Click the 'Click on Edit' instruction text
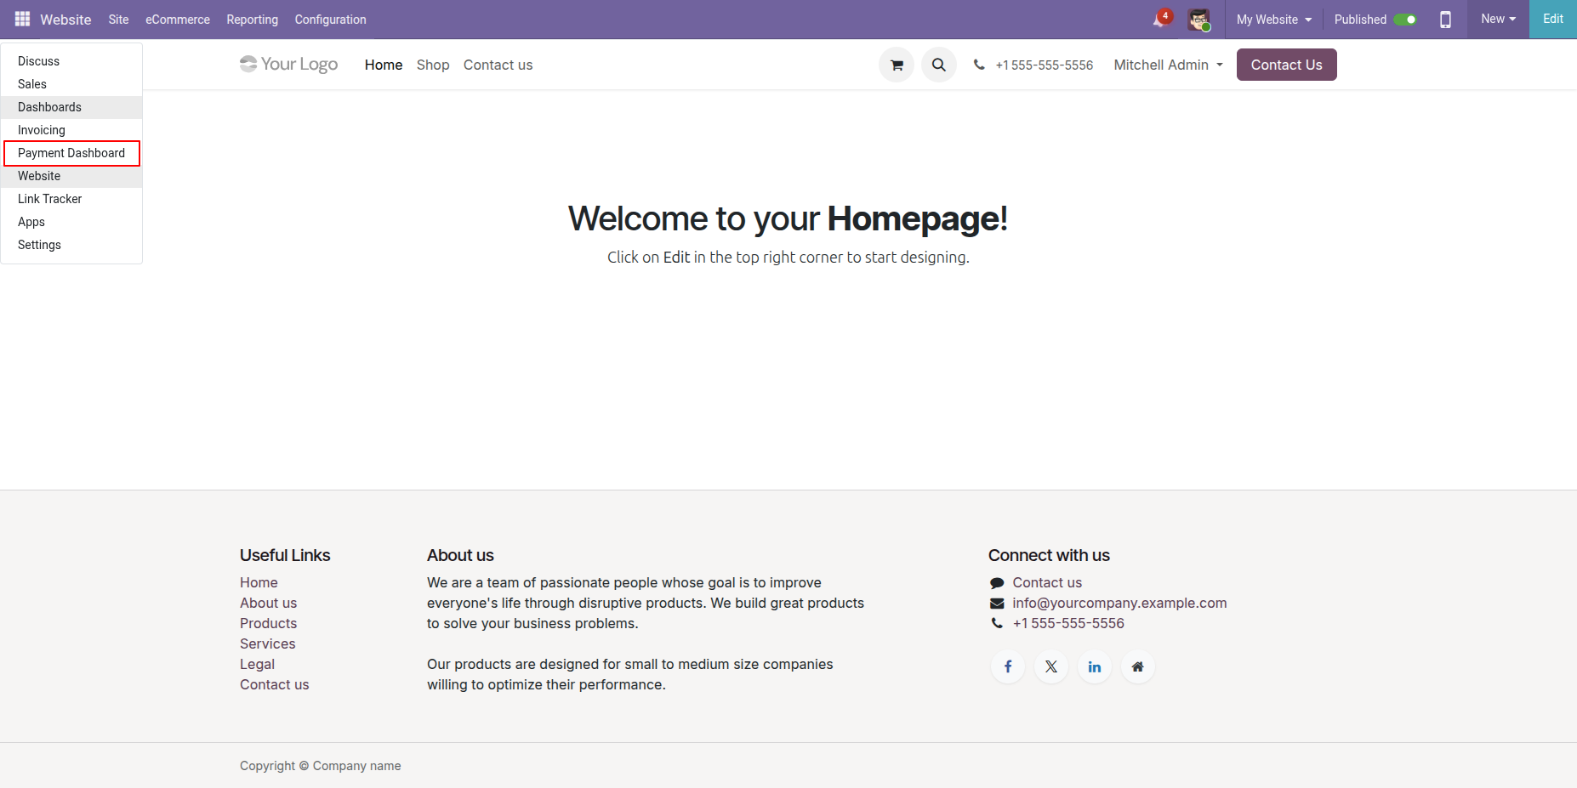Screen dimensions: 1577x788 click(788, 257)
